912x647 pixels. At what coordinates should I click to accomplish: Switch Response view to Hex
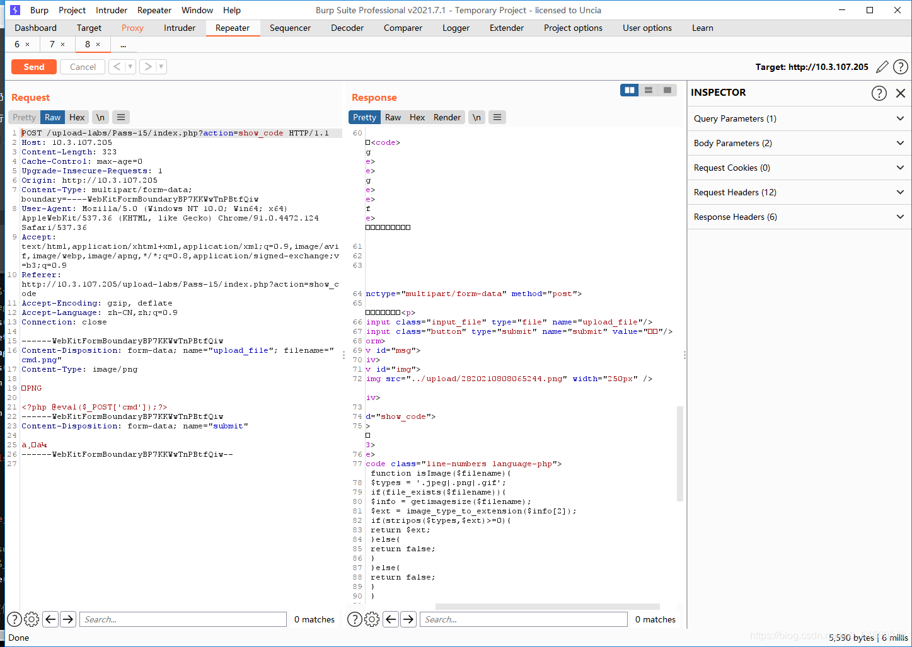point(417,117)
